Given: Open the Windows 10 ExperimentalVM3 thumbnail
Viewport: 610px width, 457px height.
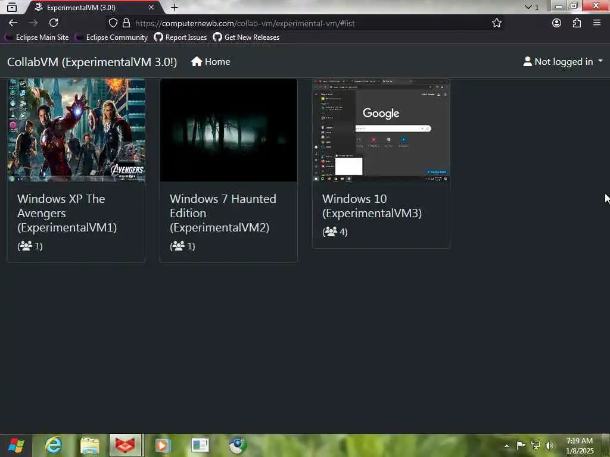Looking at the screenshot, I should click(x=381, y=130).
